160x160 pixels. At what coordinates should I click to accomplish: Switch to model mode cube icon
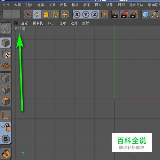6,43
